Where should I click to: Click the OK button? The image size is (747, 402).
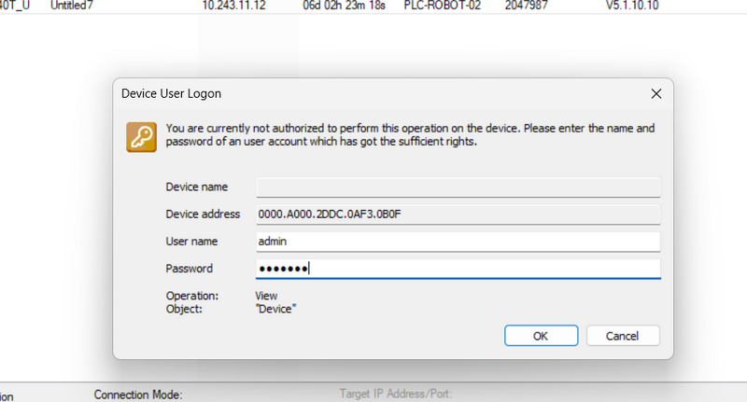click(541, 335)
